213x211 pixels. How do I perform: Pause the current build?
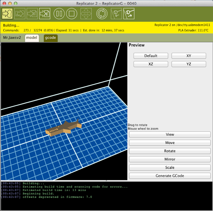pyautogui.click(x=59, y=14)
